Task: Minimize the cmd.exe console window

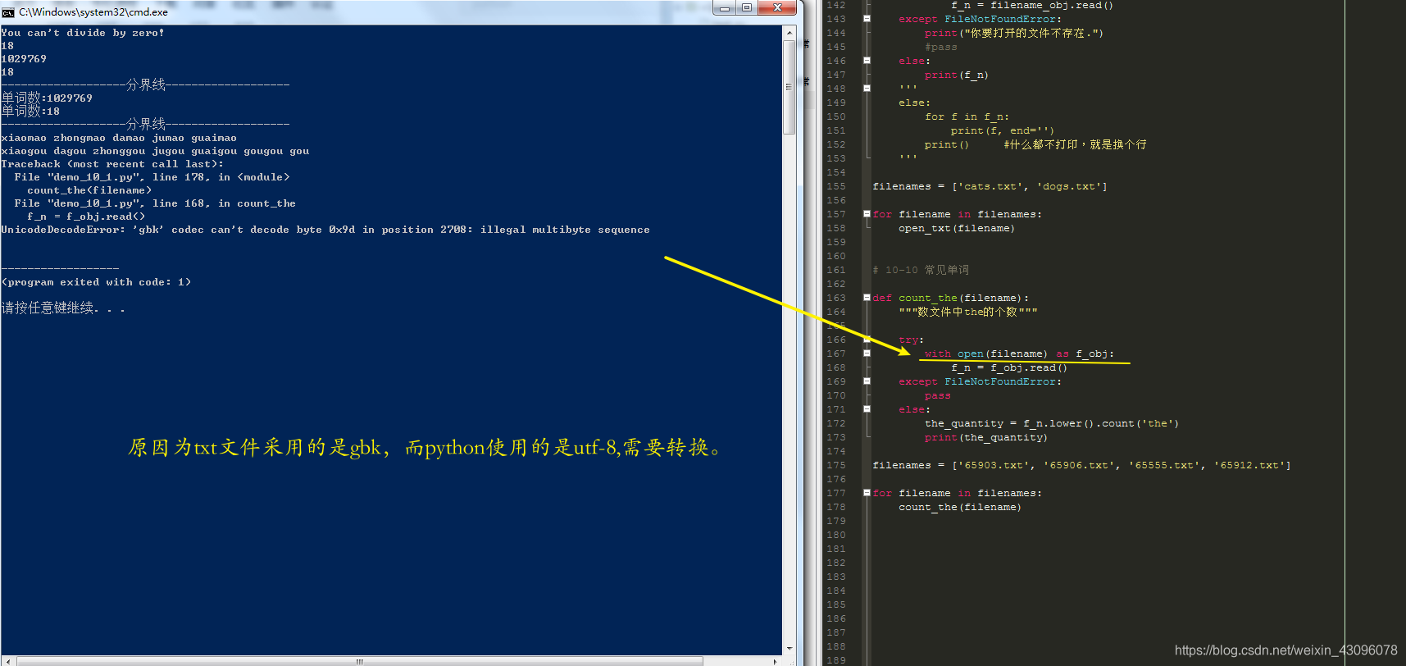Action: click(x=724, y=8)
